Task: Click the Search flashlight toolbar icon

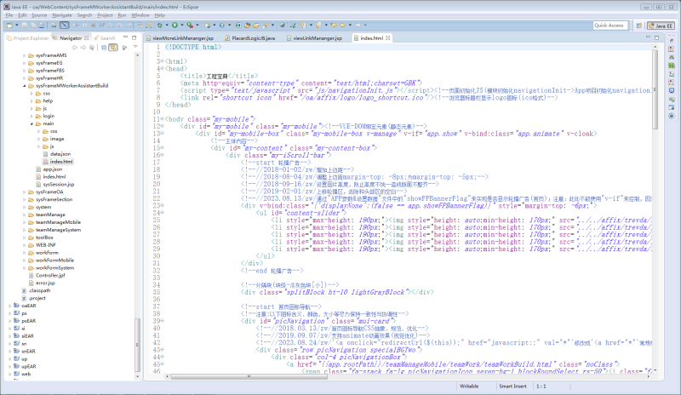Action: pyautogui.click(x=266, y=26)
